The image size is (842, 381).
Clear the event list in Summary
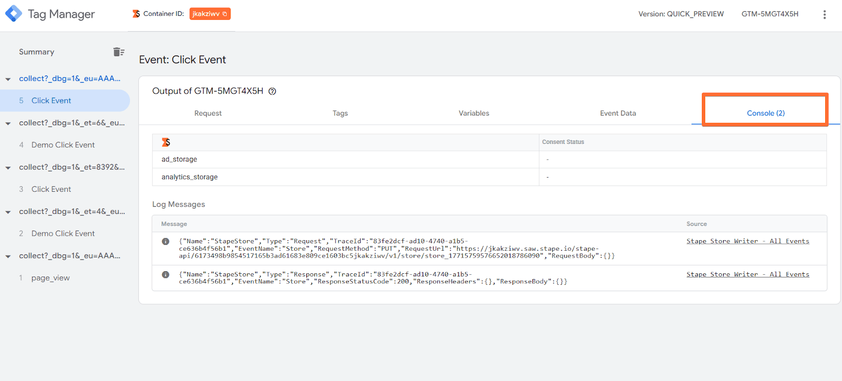[118, 52]
